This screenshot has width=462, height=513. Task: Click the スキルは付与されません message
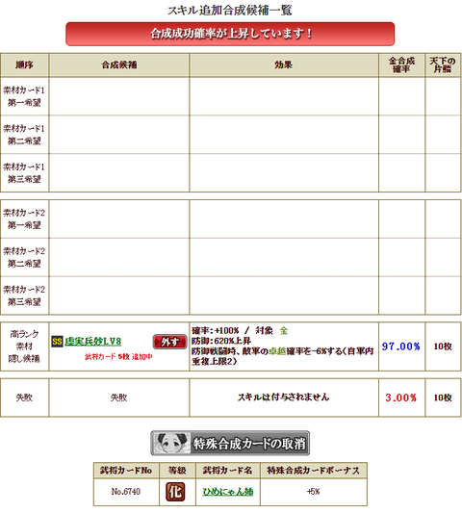tap(284, 398)
